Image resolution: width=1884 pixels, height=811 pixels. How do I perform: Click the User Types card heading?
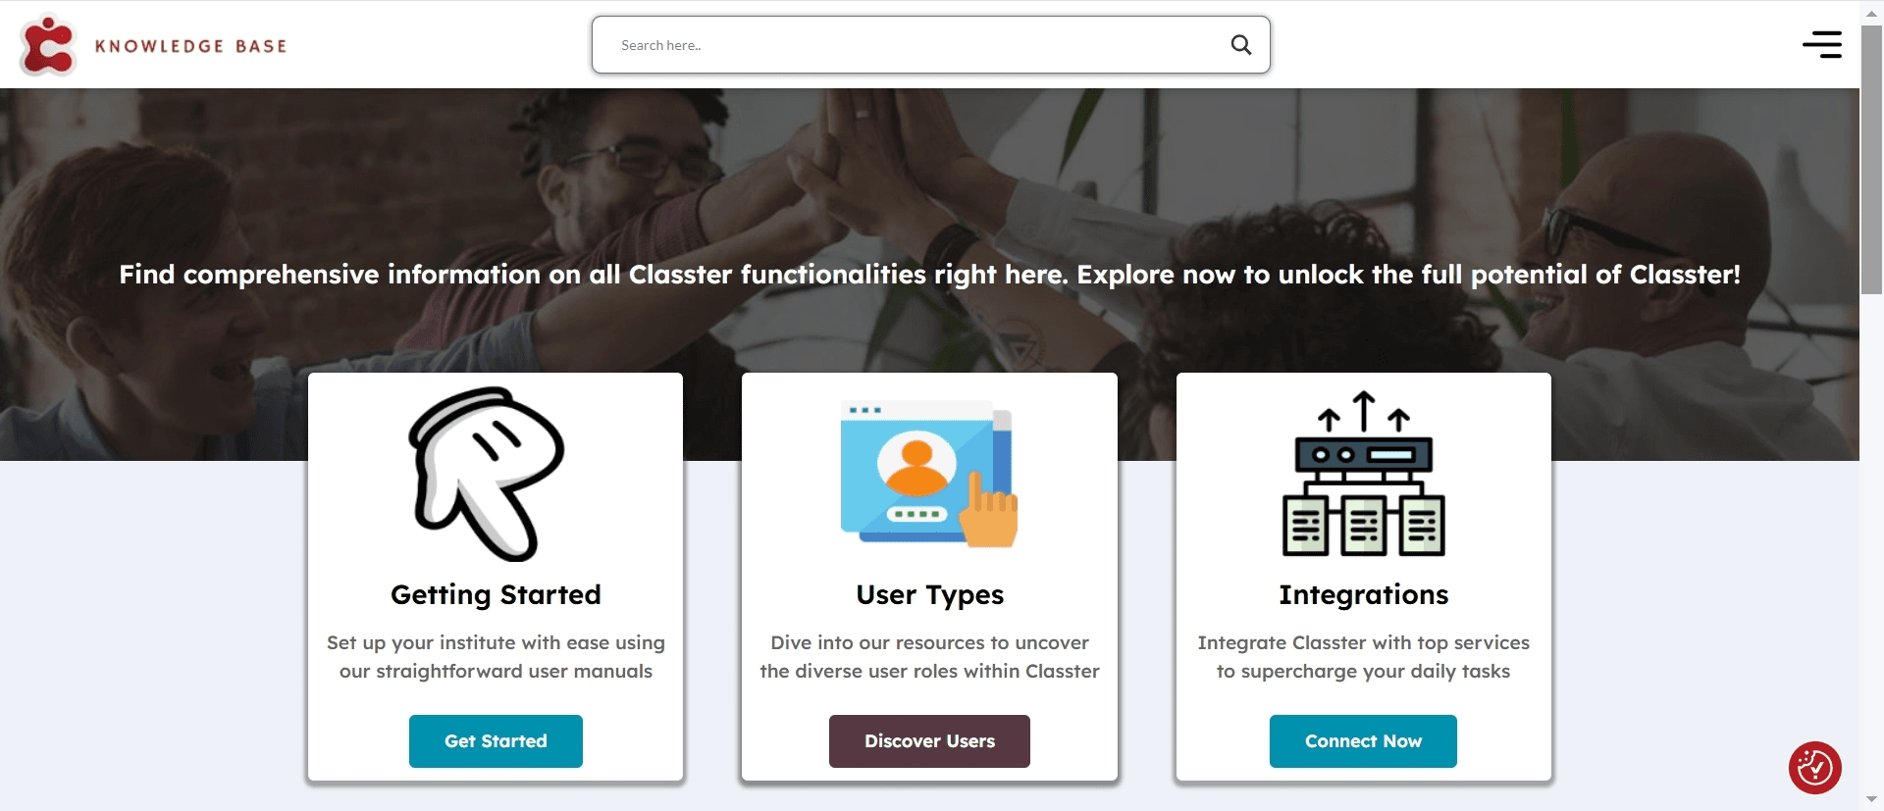coord(929,595)
